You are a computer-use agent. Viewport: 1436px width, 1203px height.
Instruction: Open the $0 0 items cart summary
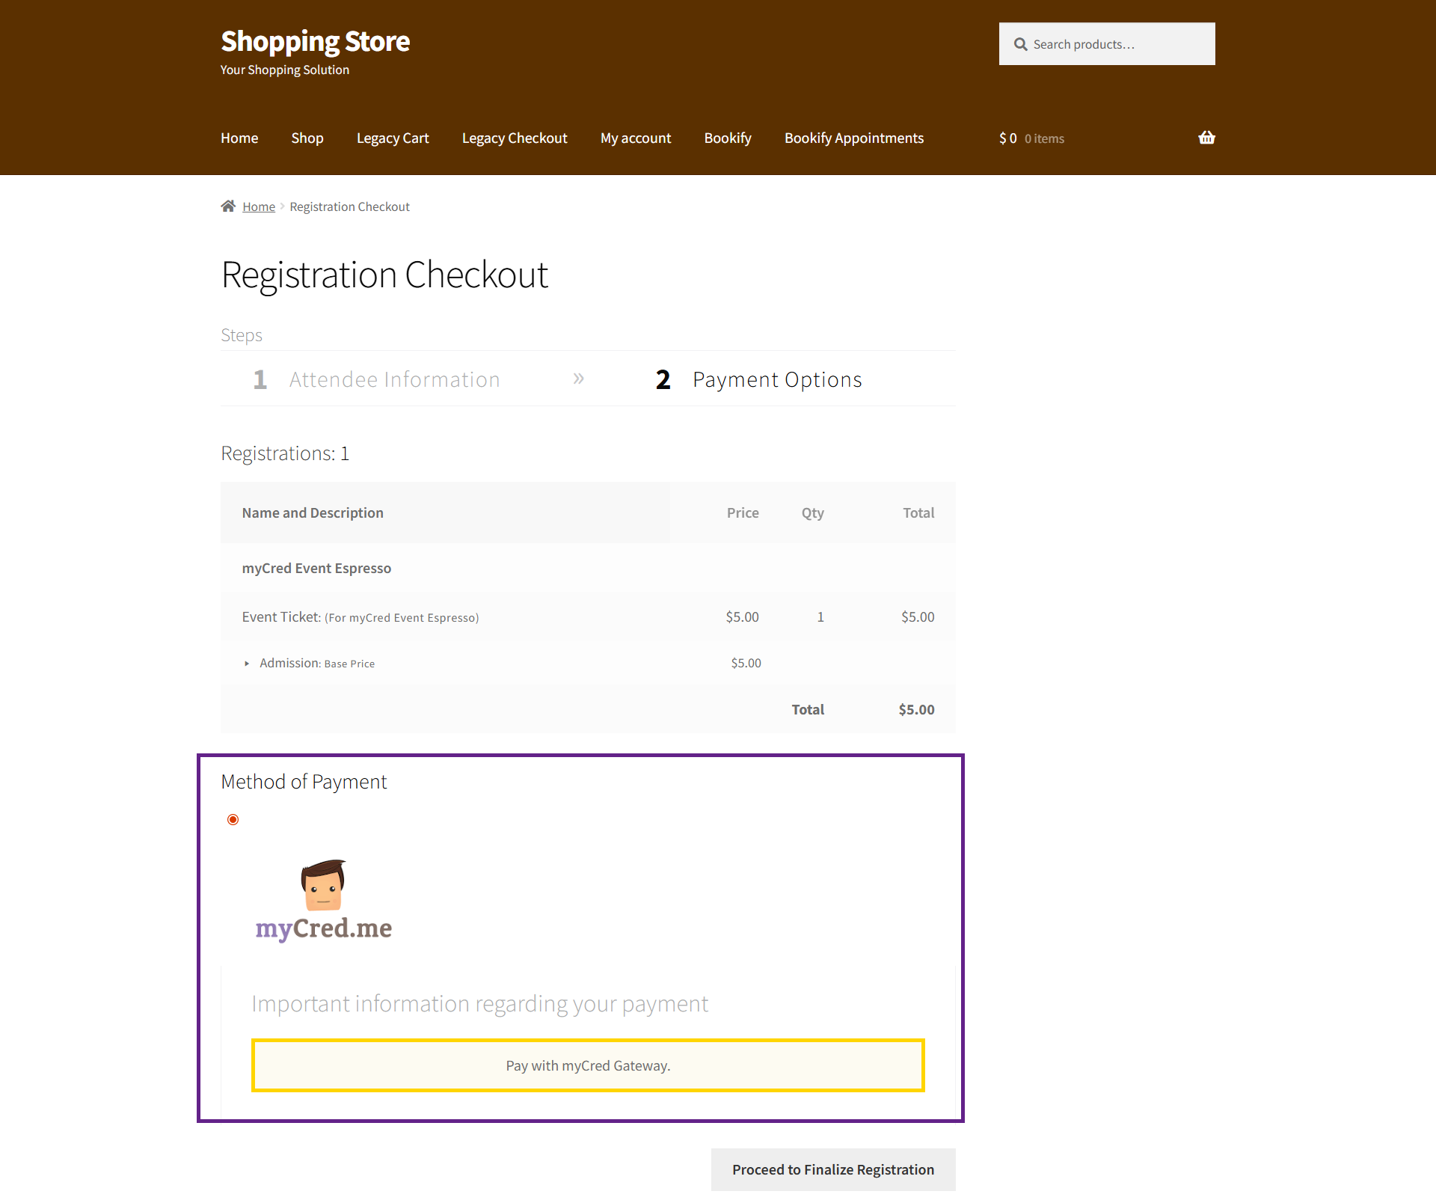[x=1031, y=138]
